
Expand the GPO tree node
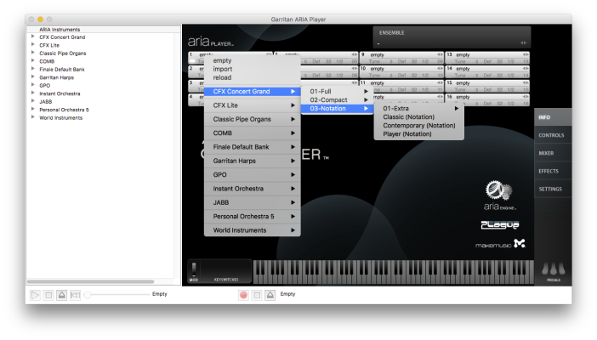(33, 85)
